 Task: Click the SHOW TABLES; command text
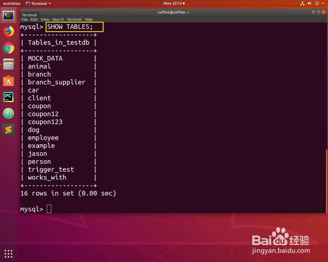pos(70,27)
